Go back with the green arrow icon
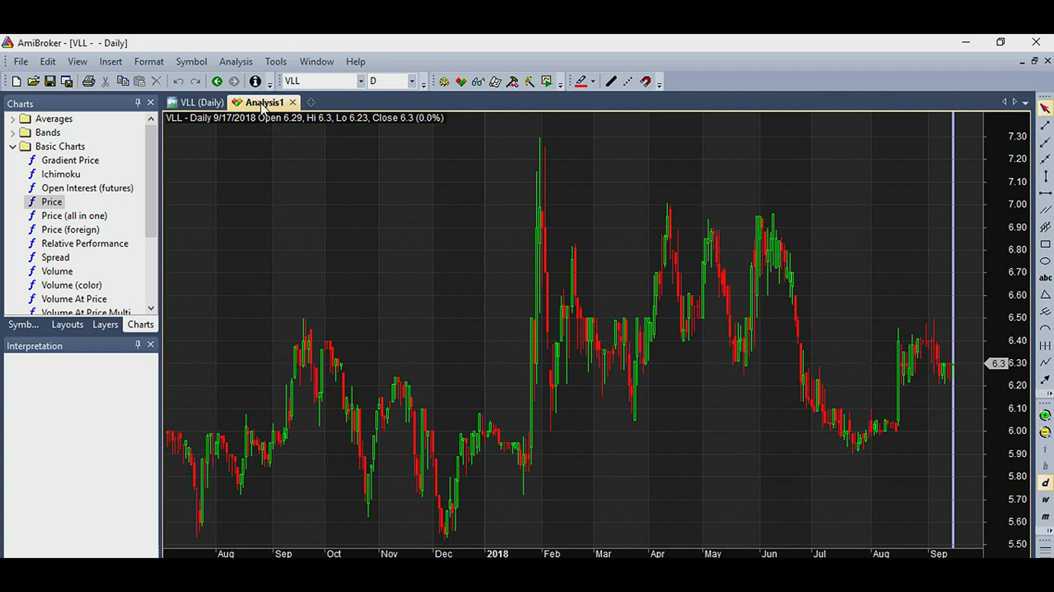1054x592 pixels. [x=217, y=82]
